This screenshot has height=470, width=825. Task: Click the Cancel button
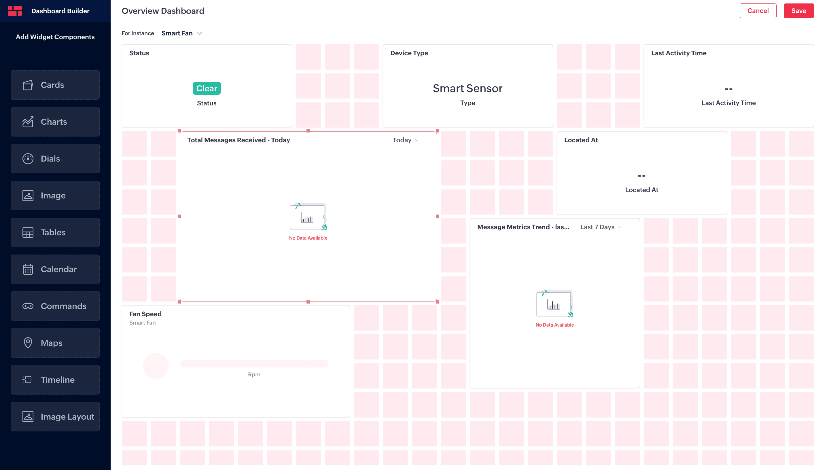tap(758, 11)
